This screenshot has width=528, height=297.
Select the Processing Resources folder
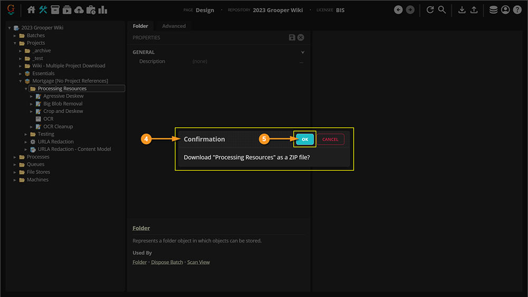62,88
